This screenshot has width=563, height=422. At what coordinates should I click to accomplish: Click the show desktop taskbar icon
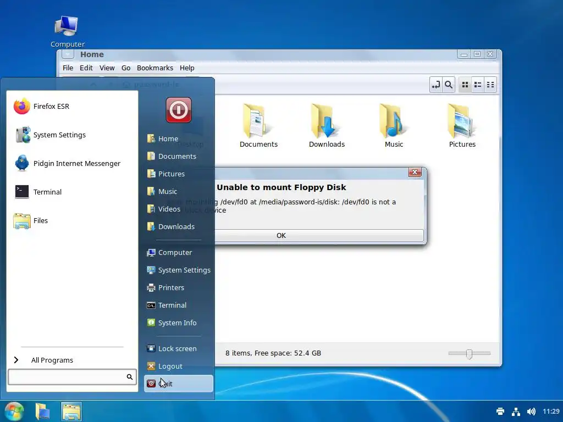pyautogui.click(x=42, y=411)
